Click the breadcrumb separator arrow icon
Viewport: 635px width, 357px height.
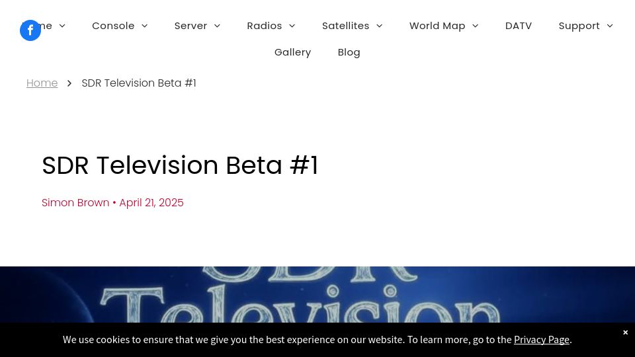pyautogui.click(x=69, y=83)
